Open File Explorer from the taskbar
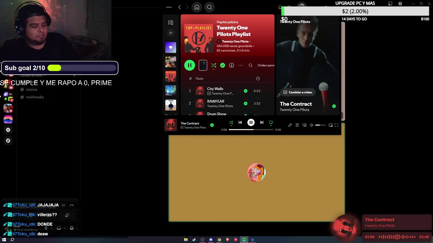Viewport: 433px width, 243px height. (x=186, y=240)
